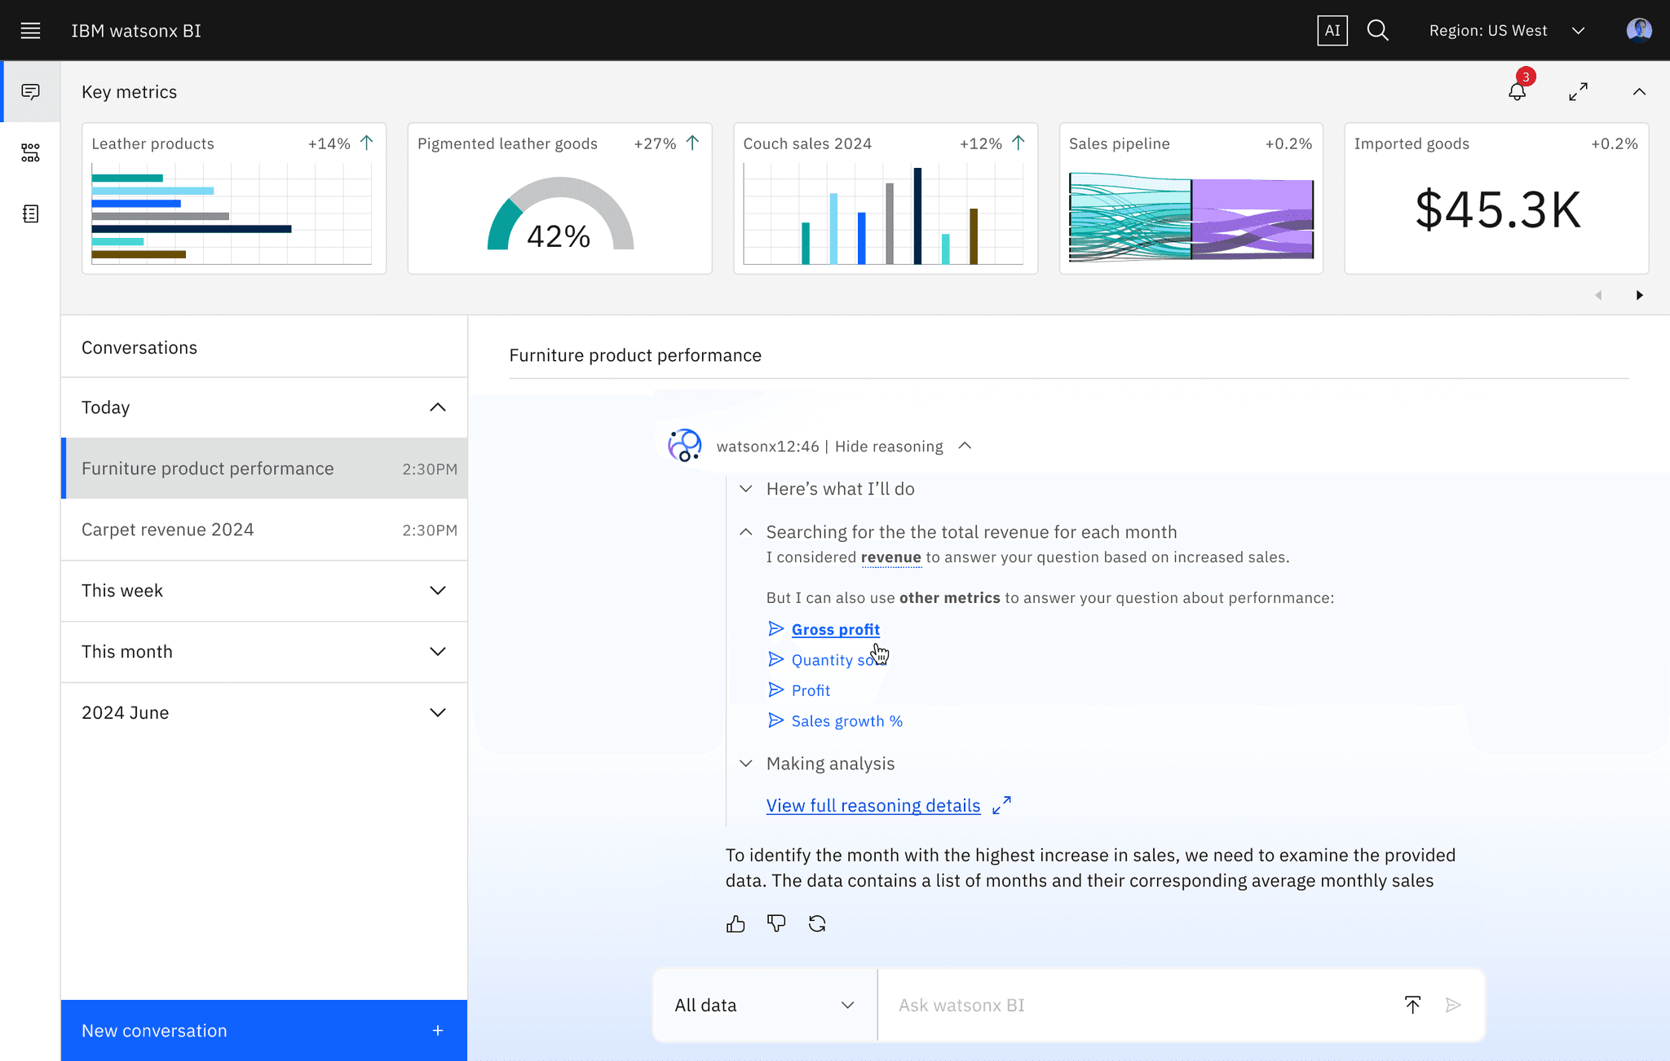Click the thumbs down feedback icon
The image size is (1670, 1061).
point(776,923)
